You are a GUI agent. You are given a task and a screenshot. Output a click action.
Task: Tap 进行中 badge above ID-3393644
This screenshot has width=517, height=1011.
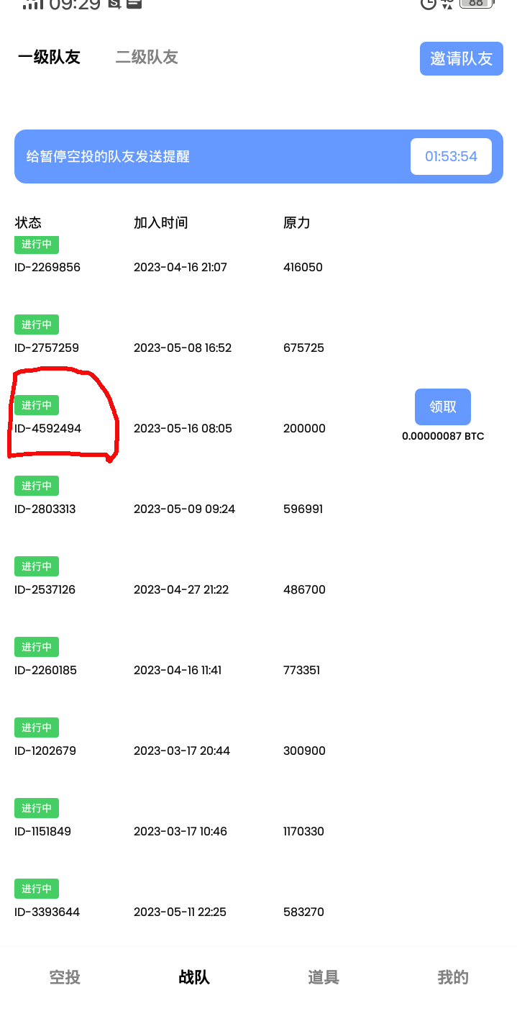pyautogui.click(x=37, y=889)
